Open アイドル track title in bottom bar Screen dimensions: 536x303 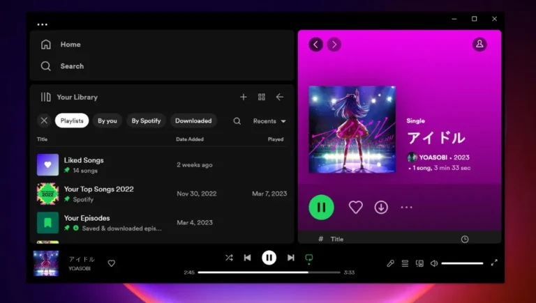click(82, 259)
